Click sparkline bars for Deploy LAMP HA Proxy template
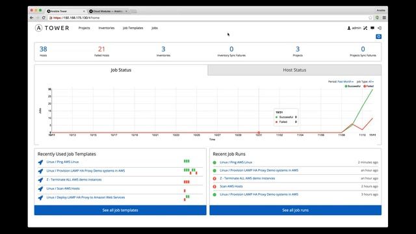The image size is (416, 234). click(187, 198)
